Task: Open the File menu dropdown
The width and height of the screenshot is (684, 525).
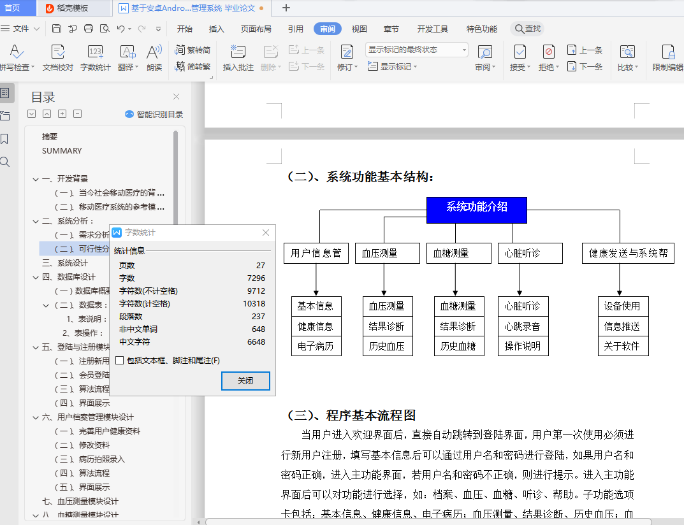Action: 20,29
